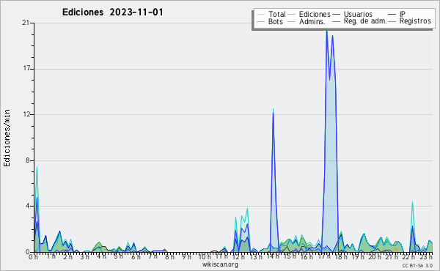Image resolution: width=440 pixels, height=271 pixels.
Task: Click the '6 h' x-axis label
Action: (x=136, y=256)
